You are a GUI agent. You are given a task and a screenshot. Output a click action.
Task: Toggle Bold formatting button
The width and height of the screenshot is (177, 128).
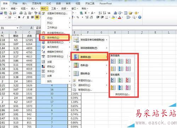point(19,17)
